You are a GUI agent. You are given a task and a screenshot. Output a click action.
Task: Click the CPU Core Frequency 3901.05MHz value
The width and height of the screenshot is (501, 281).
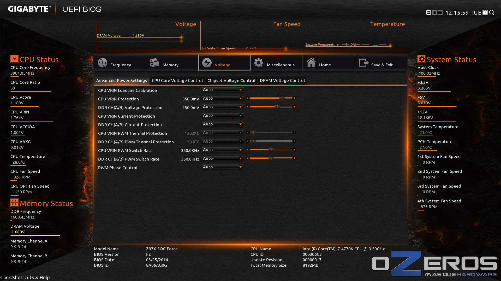[x=22, y=73]
